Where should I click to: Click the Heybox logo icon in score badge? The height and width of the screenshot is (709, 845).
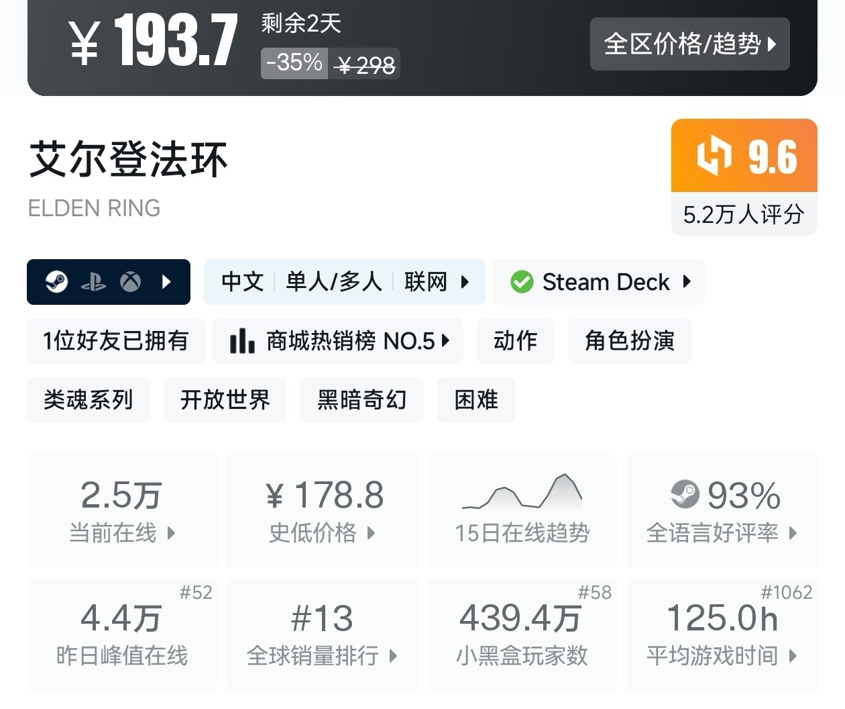pos(714,156)
